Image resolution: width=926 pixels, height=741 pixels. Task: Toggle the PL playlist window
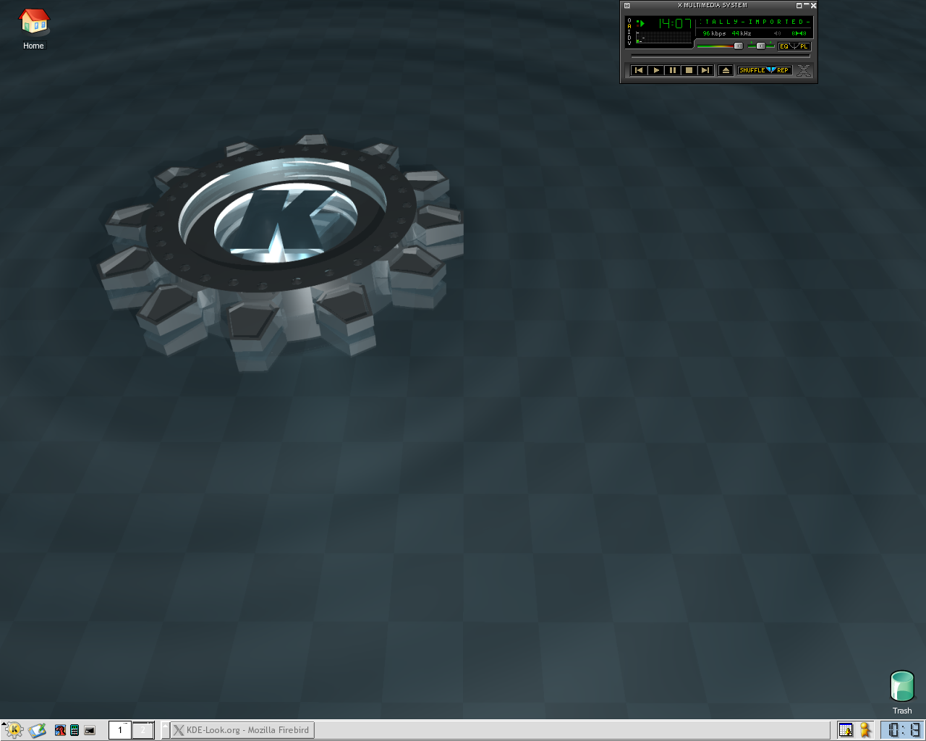(804, 46)
